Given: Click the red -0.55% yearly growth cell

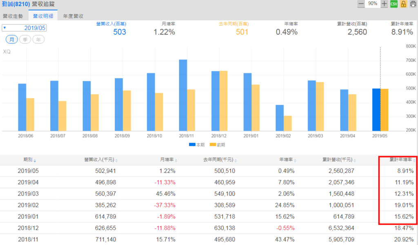Looking at the screenshot, I should (285, 228).
